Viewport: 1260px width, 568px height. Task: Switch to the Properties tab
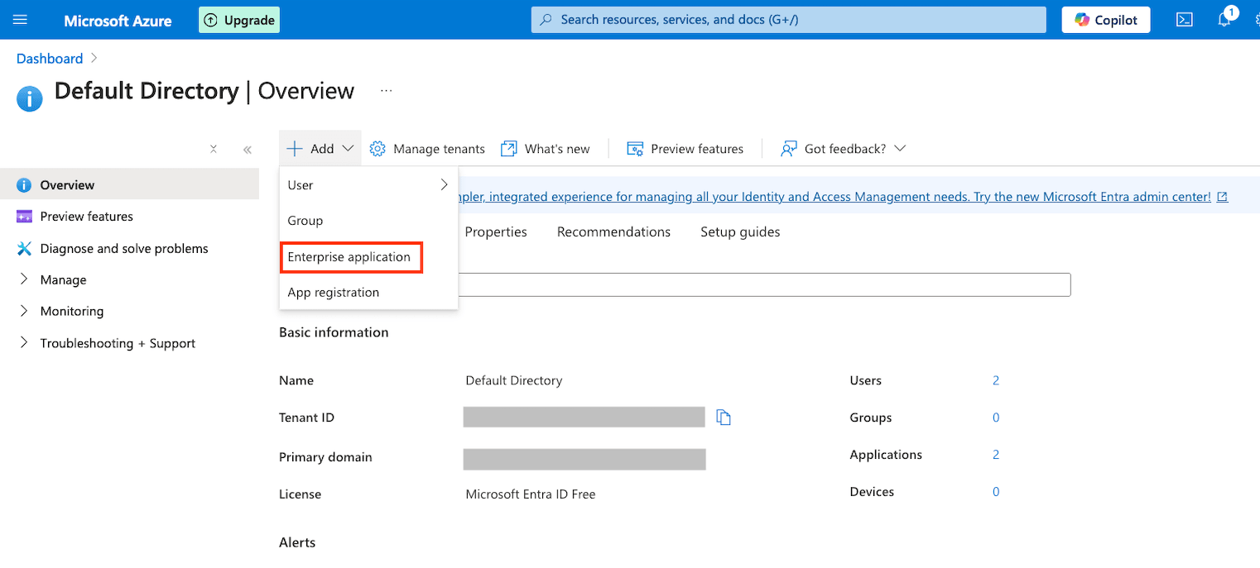point(496,232)
